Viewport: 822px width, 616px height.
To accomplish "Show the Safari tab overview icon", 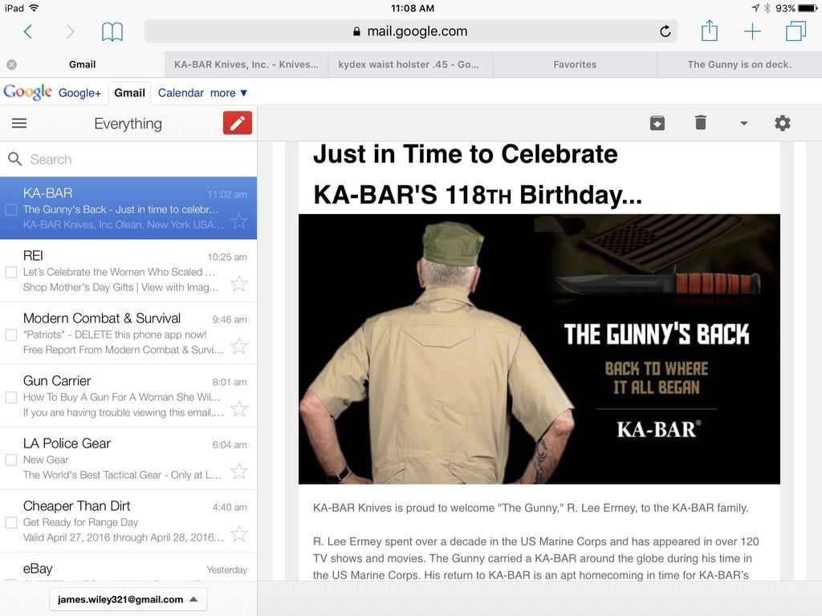I will 796,31.
